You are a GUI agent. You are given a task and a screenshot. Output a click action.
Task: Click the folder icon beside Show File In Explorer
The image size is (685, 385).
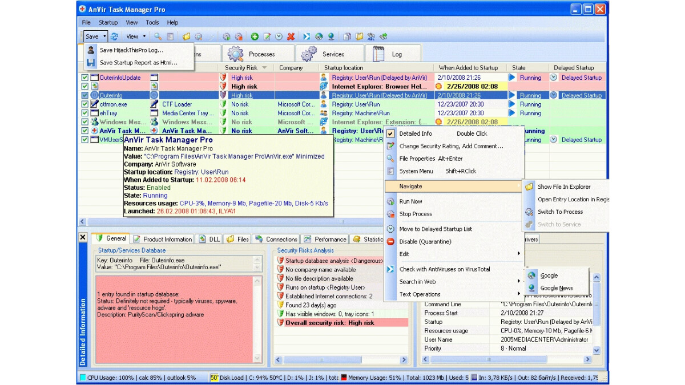[529, 187]
